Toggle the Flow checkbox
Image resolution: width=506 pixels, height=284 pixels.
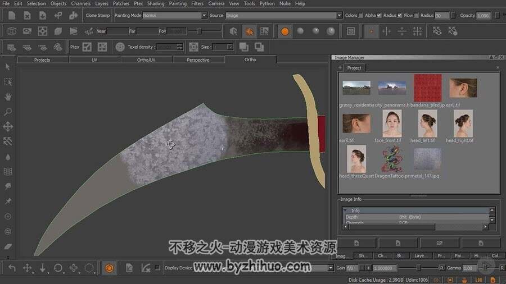tap(416, 16)
